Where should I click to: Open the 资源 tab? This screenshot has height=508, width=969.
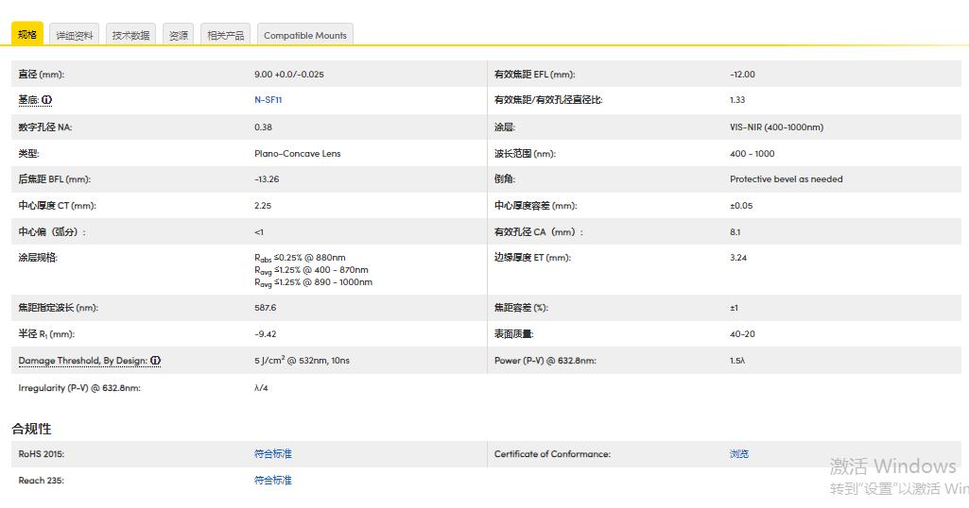[179, 35]
